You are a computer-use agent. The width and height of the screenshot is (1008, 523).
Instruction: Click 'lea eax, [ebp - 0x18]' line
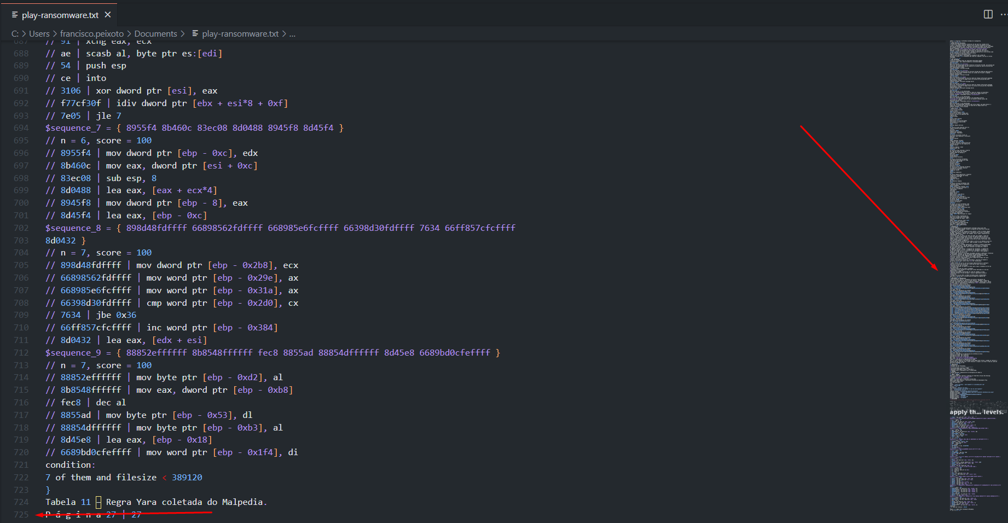pos(159,439)
